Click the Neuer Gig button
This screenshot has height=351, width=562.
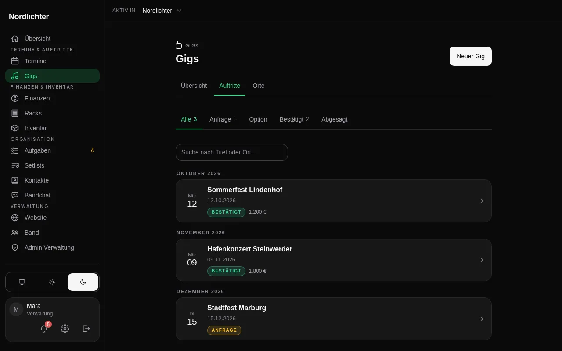coord(471,56)
